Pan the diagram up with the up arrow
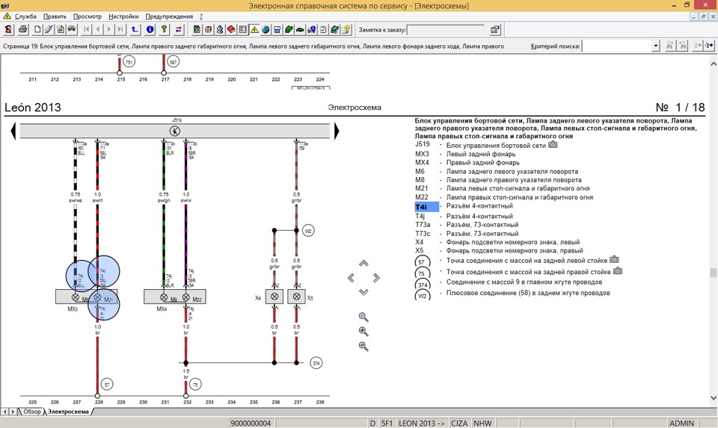This screenshot has height=428, width=718. point(363,264)
